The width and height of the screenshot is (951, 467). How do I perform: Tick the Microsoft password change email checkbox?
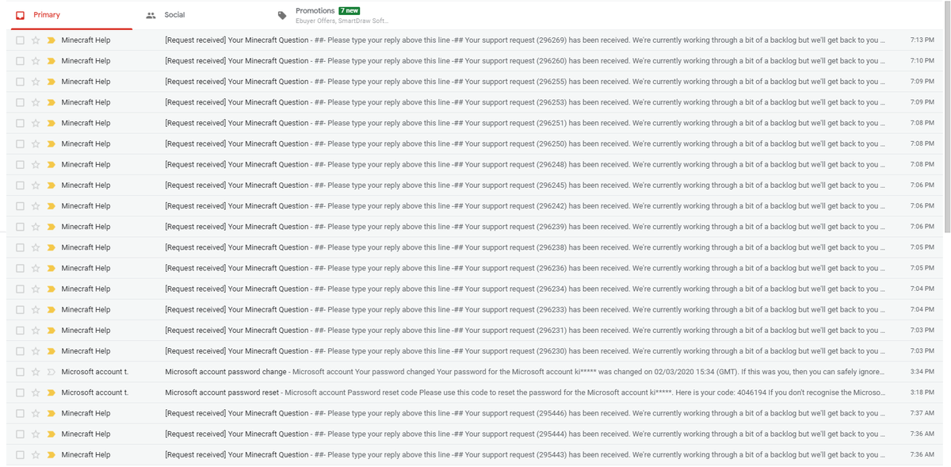click(20, 372)
